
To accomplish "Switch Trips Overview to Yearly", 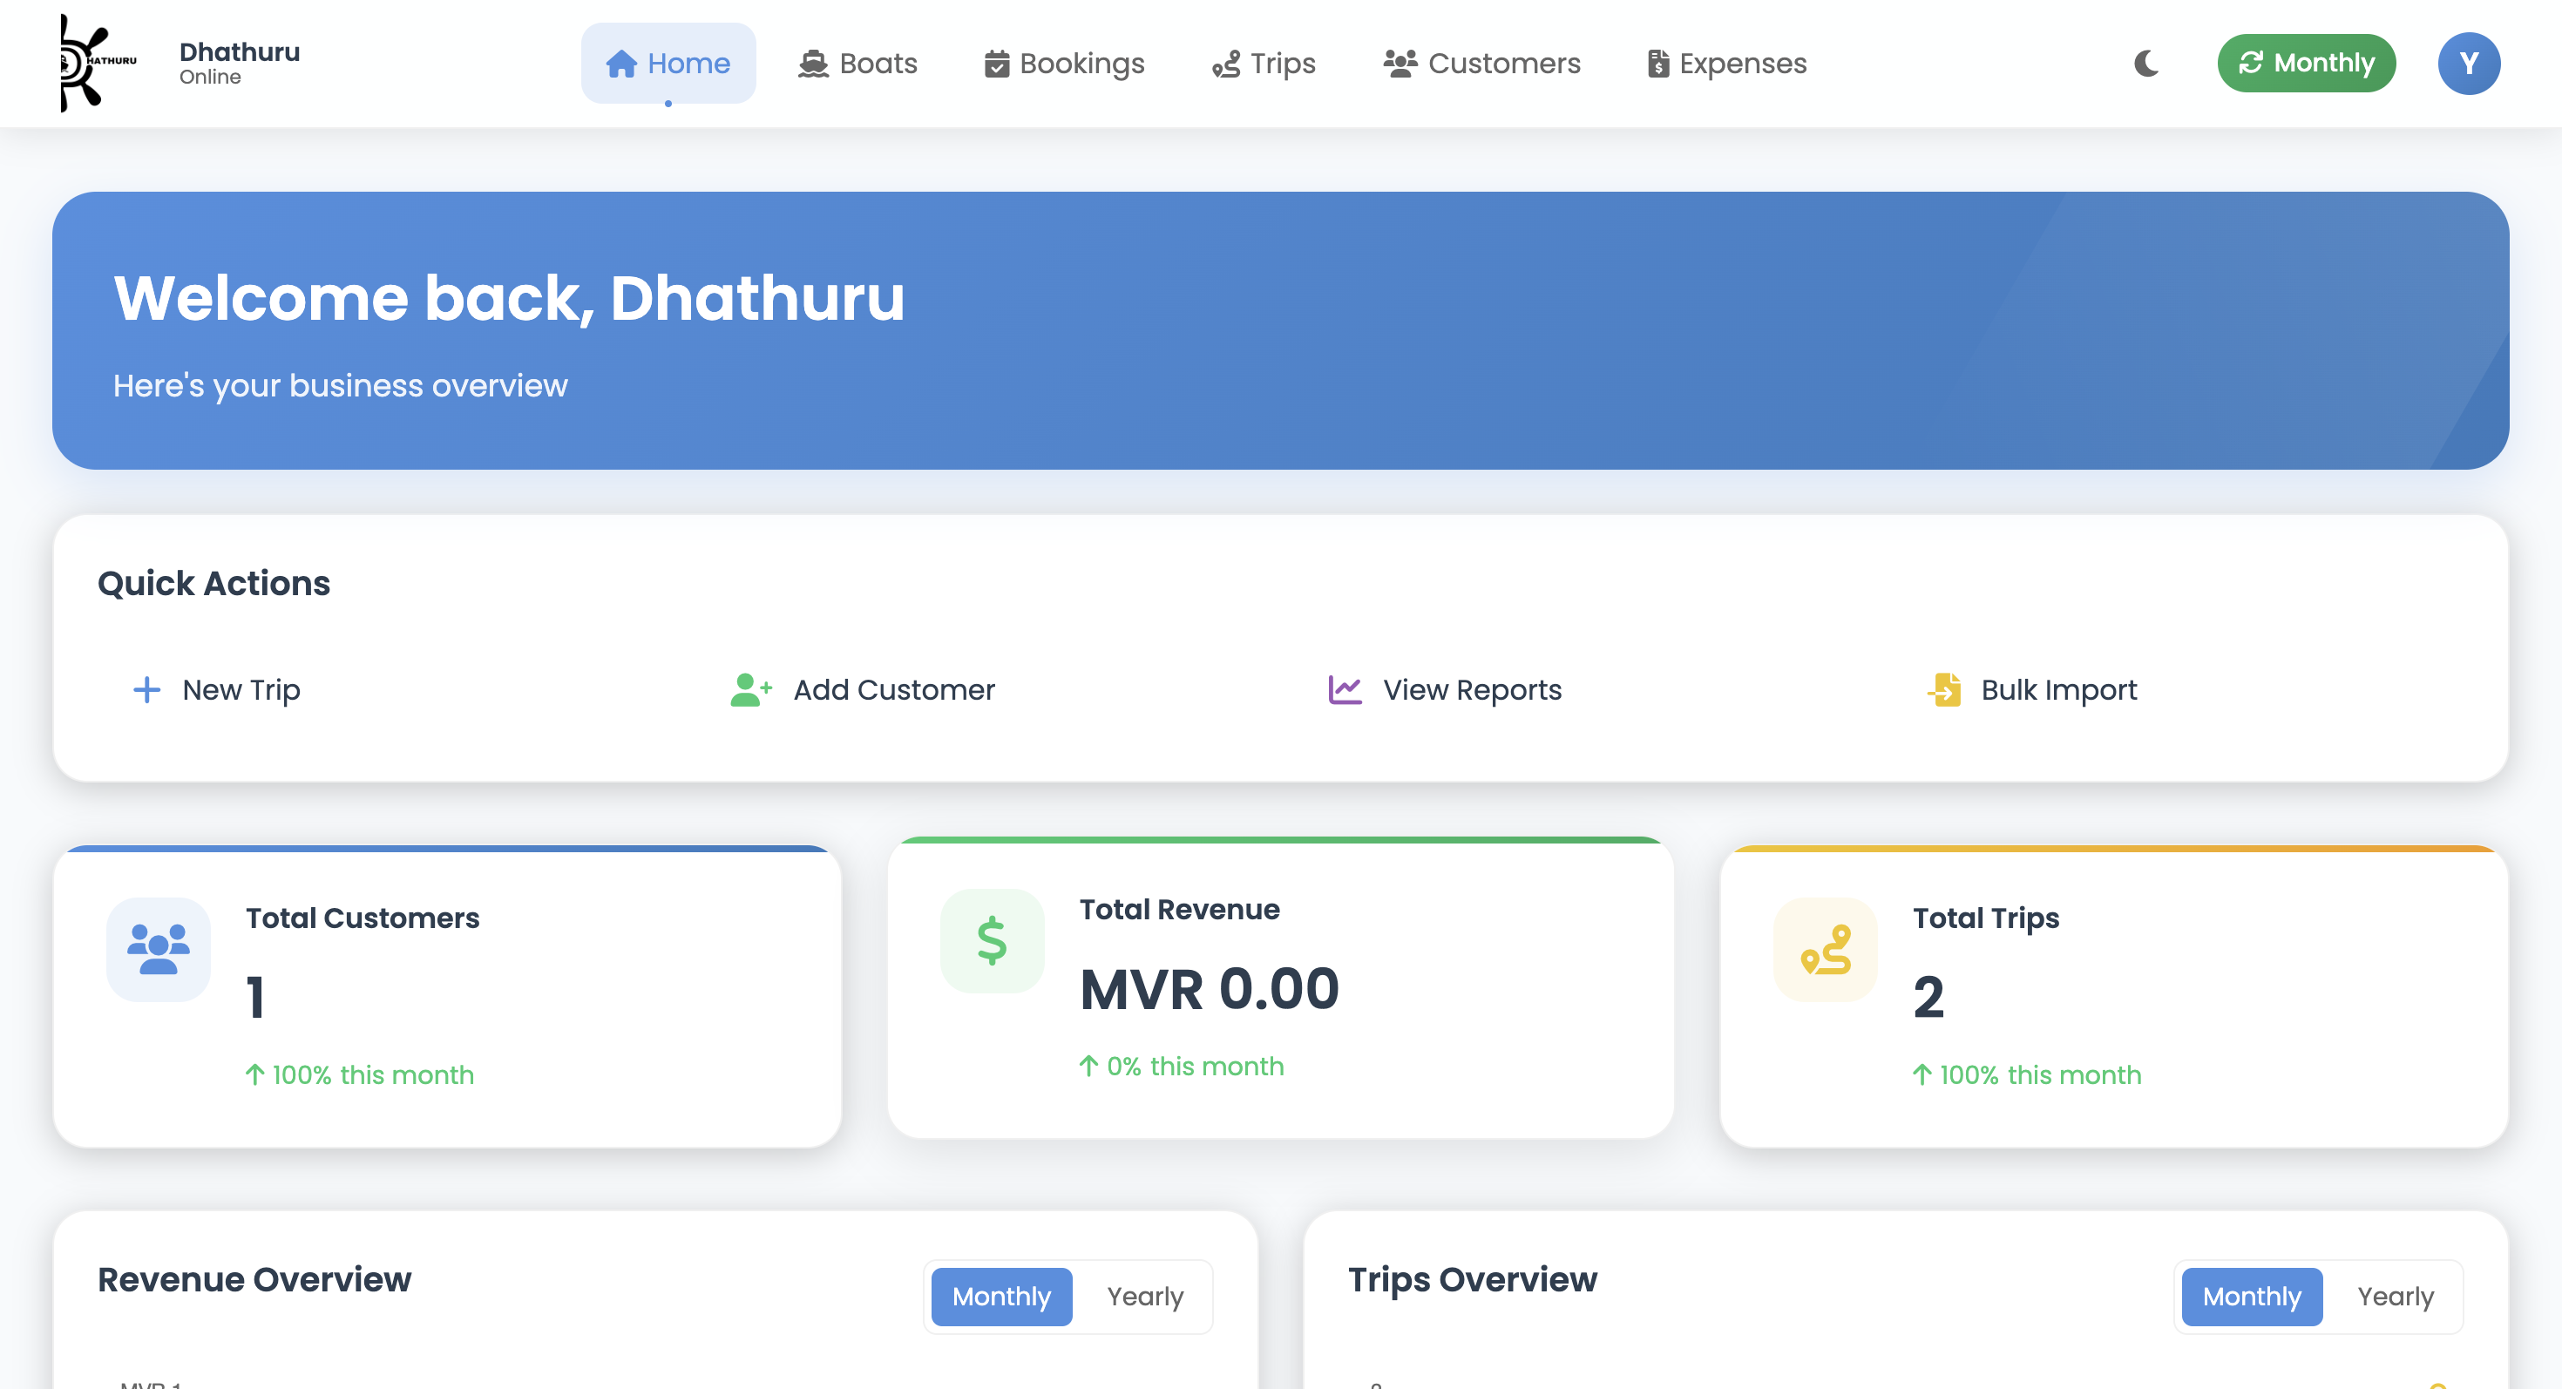I will (2395, 1296).
